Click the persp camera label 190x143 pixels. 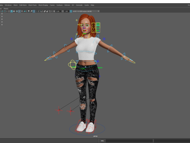[95, 136]
